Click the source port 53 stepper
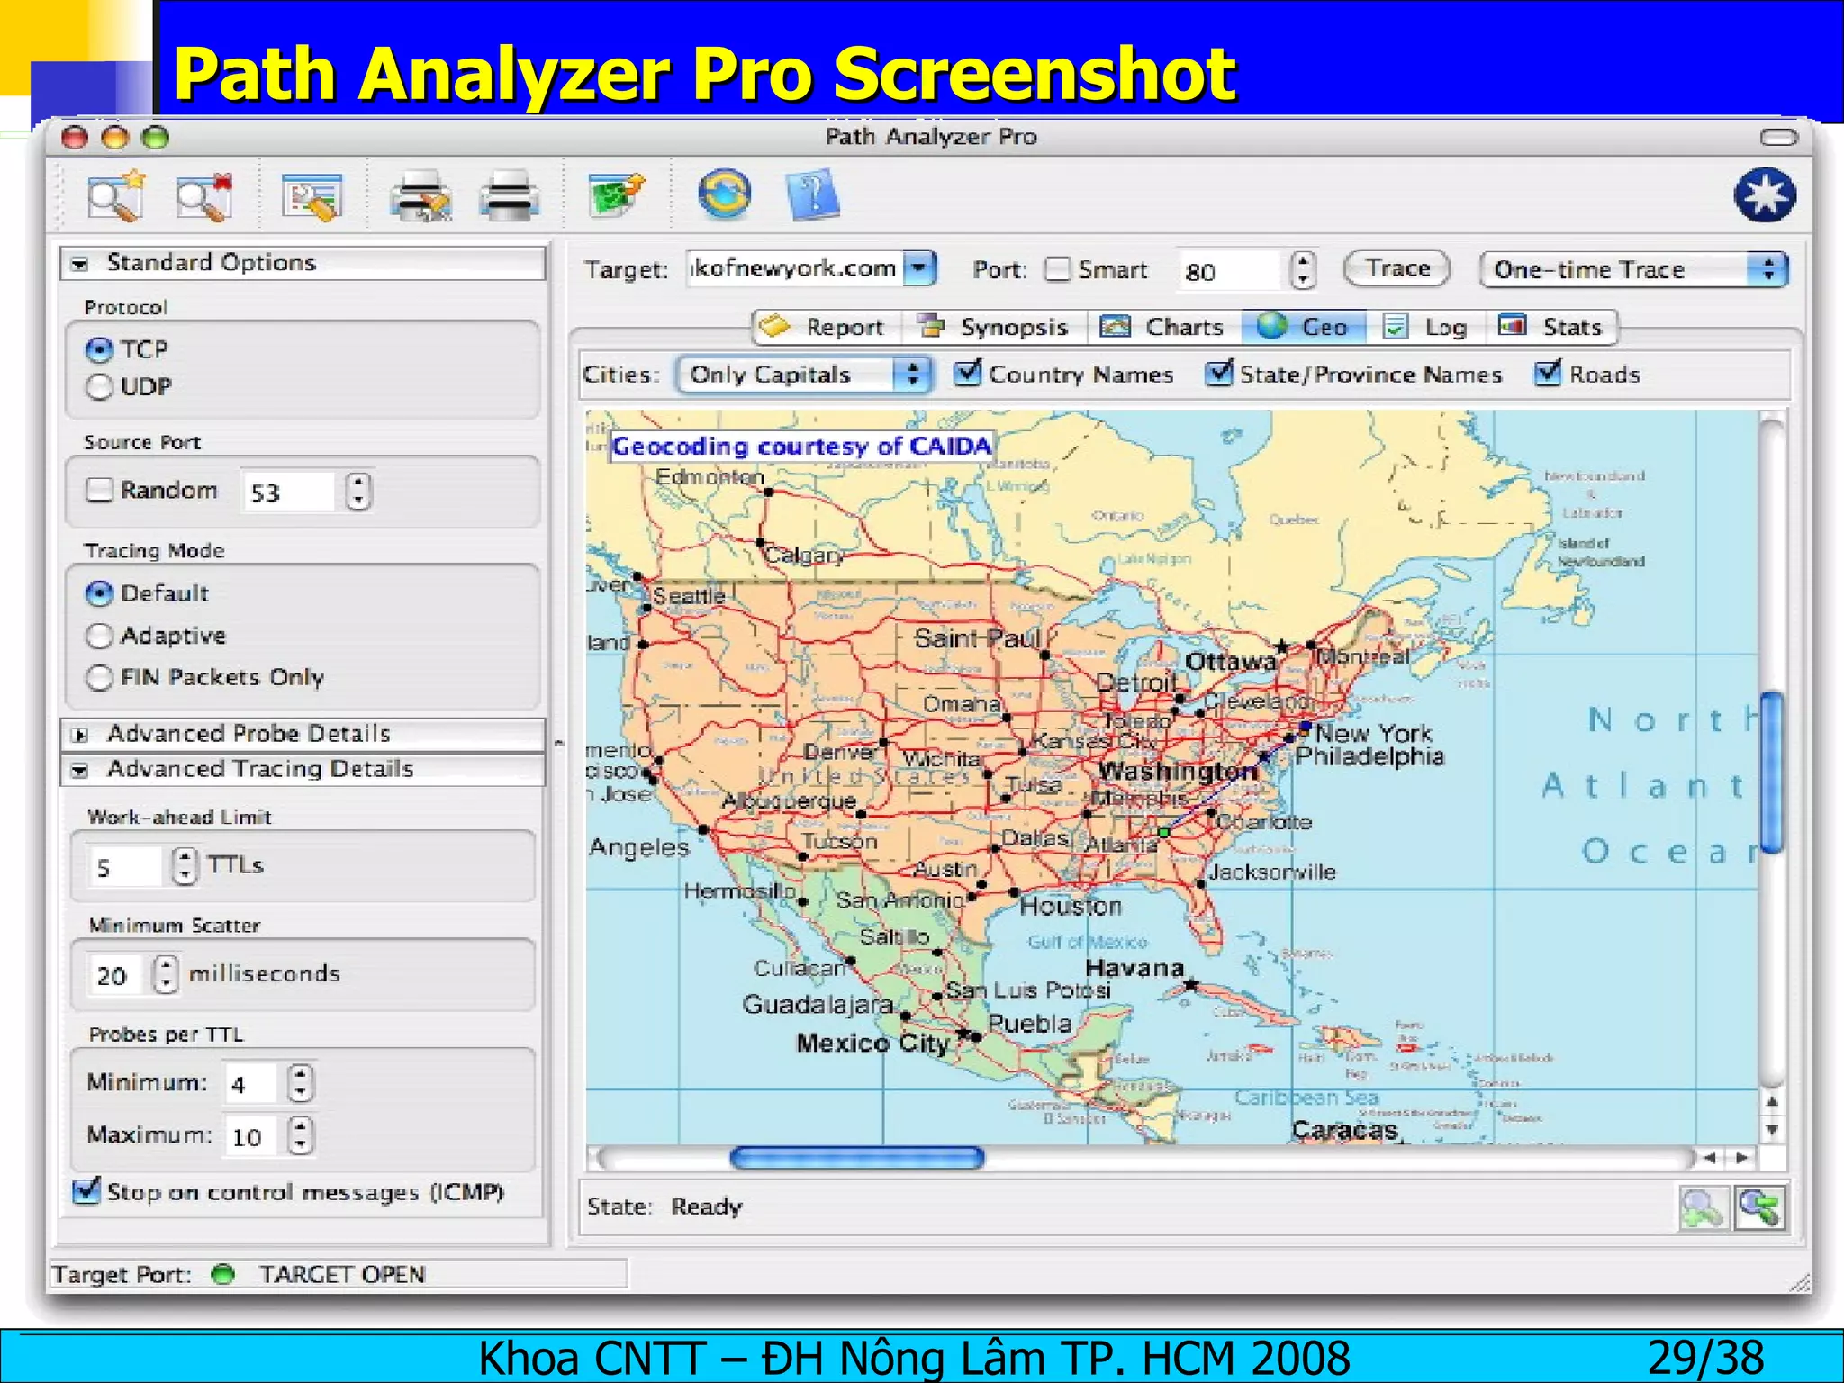 pos(358,492)
